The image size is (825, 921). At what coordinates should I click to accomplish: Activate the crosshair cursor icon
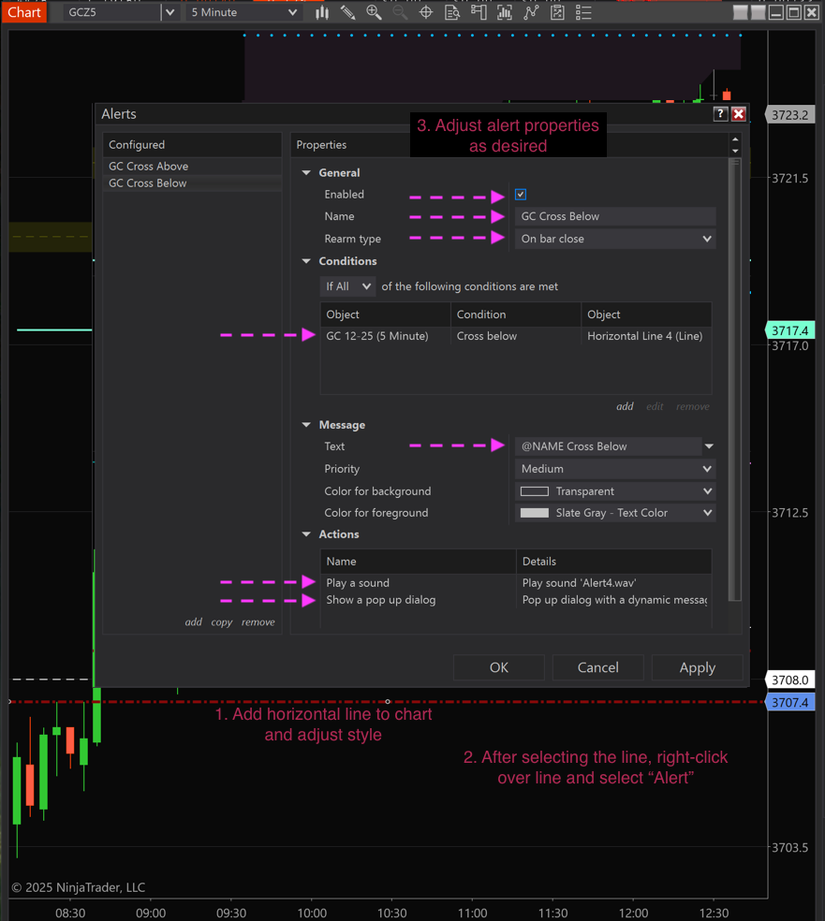pyautogui.click(x=426, y=12)
